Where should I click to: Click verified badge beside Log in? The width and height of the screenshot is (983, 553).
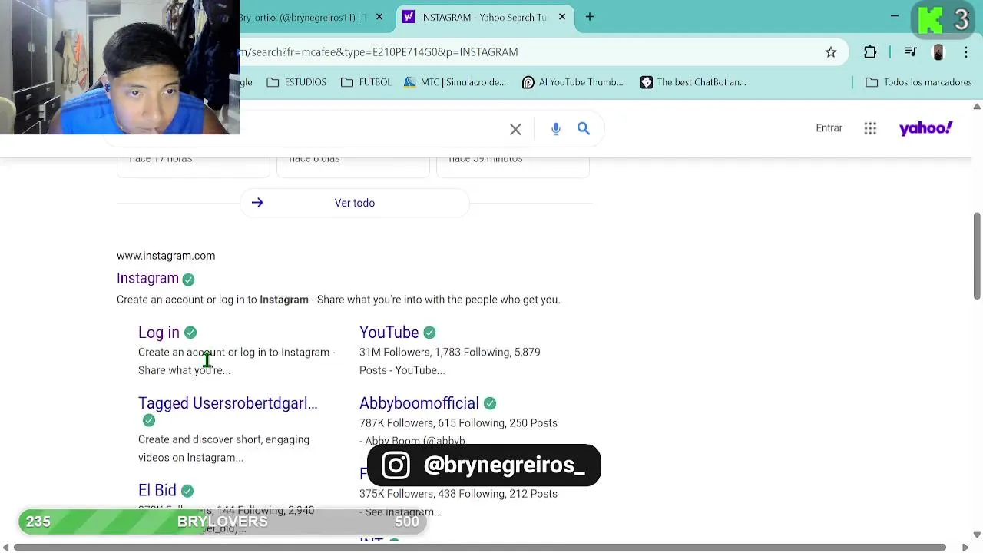coord(190,333)
